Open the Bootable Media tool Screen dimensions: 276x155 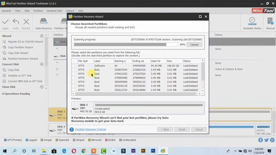tap(252, 23)
